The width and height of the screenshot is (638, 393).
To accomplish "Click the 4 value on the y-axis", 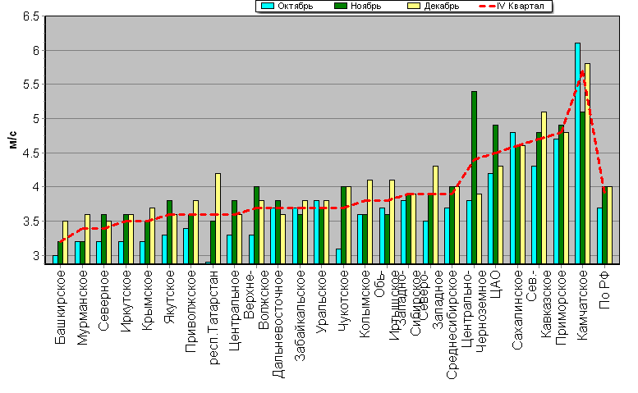I will coord(36,187).
